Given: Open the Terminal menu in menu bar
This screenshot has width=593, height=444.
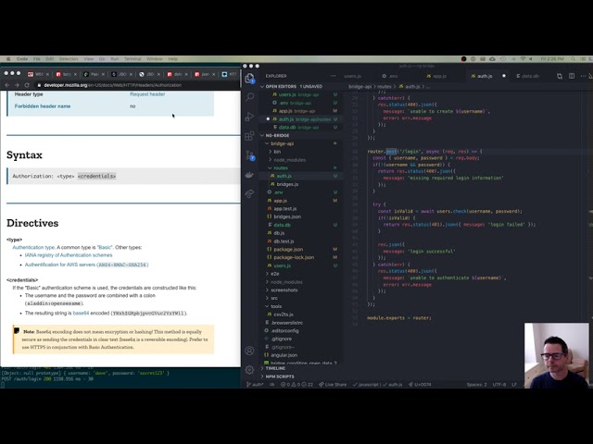Looking at the screenshot, I should pyautogui.click(x=132, y=59).
